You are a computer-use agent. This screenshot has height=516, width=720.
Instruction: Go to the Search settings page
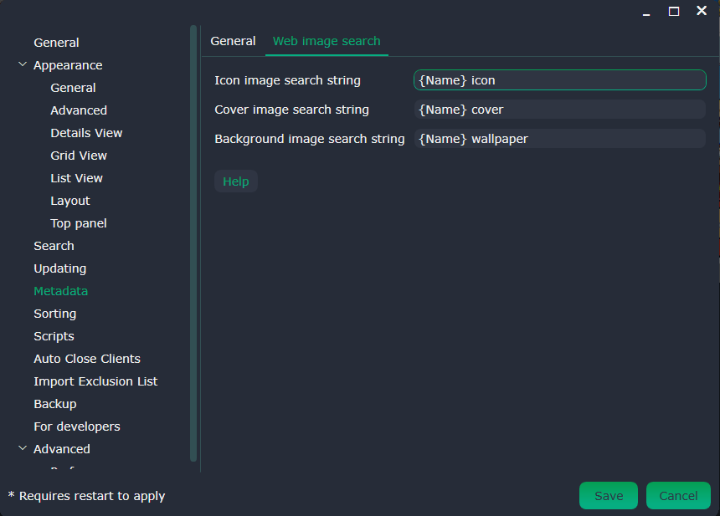(x=54, y=245)
